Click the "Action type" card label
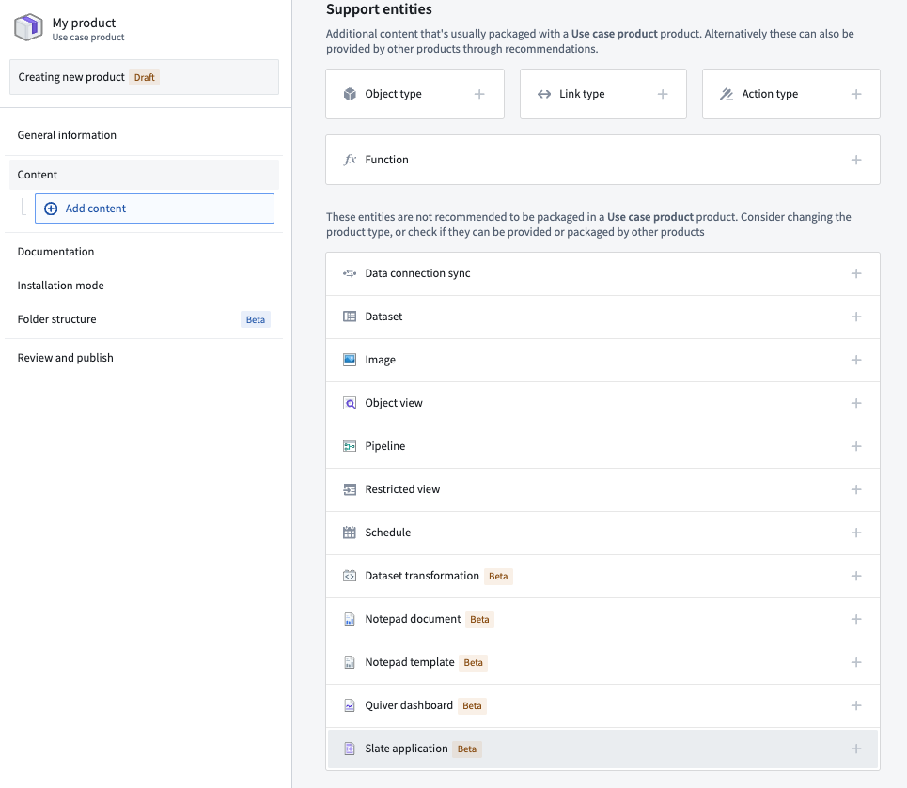 (770, 94)
